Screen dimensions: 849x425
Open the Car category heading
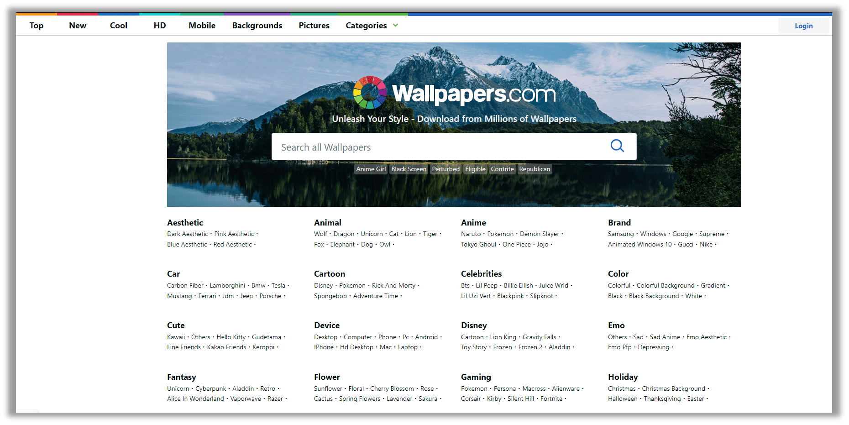tap(173, 274)
